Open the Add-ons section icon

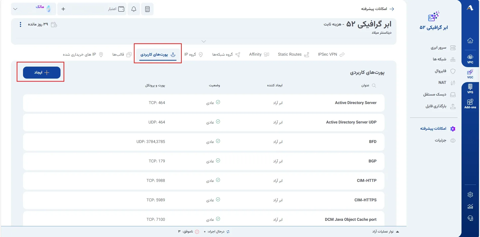[x=470, y=104]
